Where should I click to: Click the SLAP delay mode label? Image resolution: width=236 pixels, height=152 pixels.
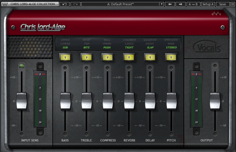pyautogui.click(x=150, y=47)
